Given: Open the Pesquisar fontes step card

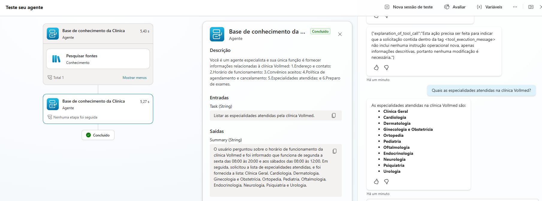Looking at the screenshot, I should [98, 59].
